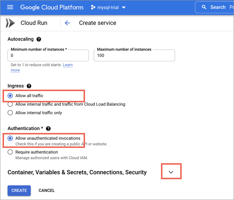
Task: Click the CANCEL button
Action: pyautogui.click(x=47, y=191)
